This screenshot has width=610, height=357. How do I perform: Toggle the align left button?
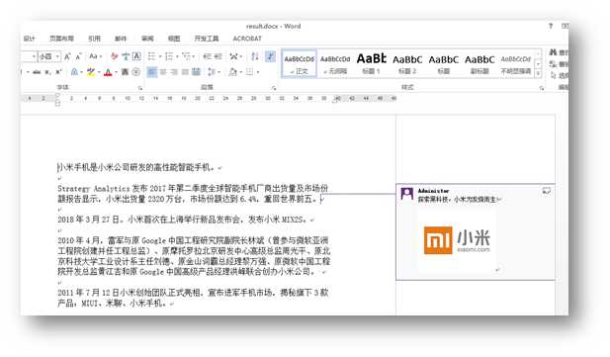coord(152,72)
